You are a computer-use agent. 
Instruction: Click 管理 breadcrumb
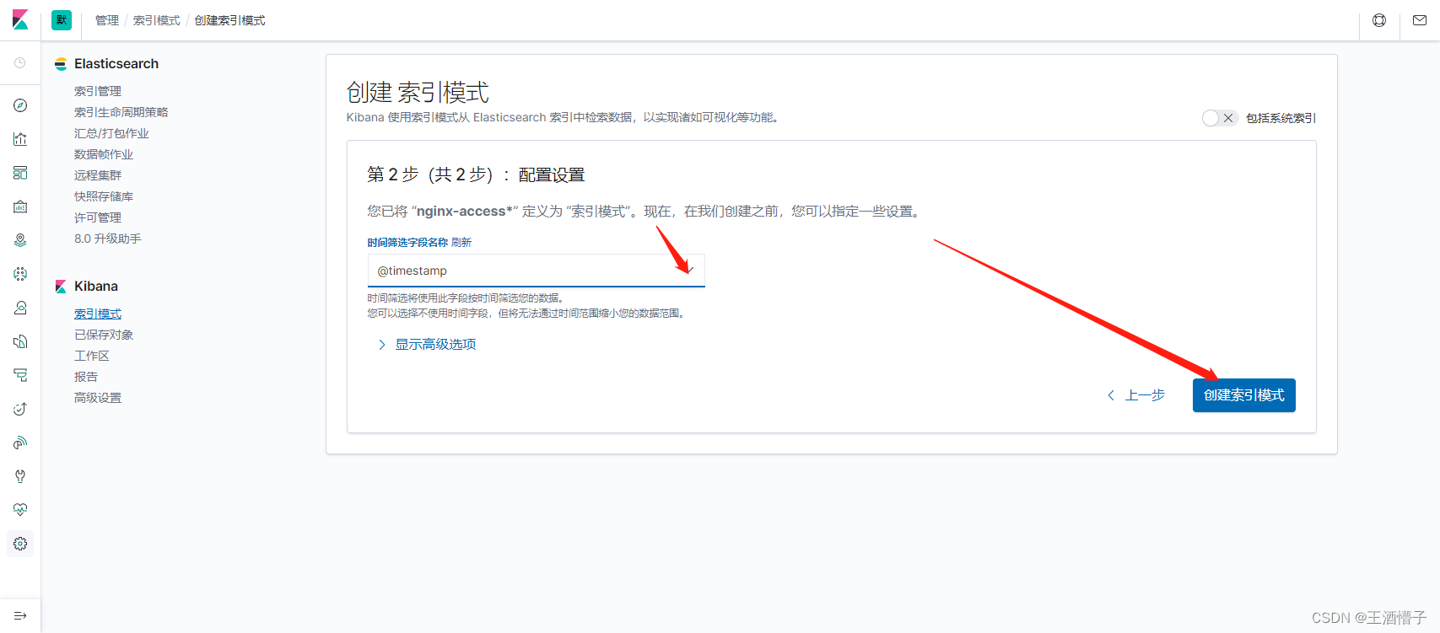click(x=107, y=20)
